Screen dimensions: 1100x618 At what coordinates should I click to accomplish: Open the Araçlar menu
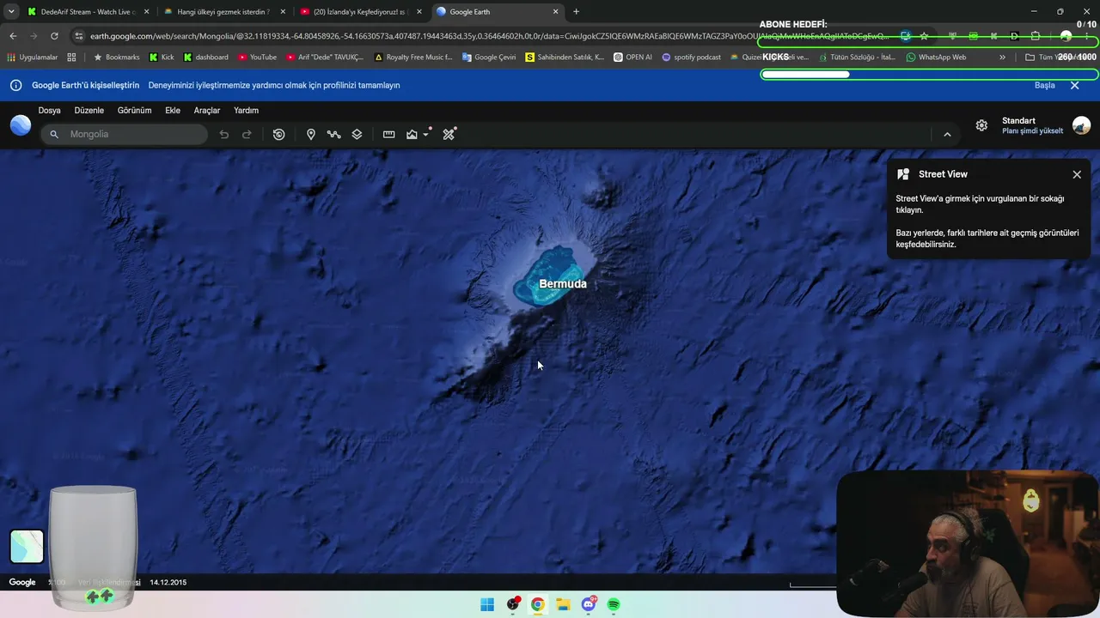point(207,111)
